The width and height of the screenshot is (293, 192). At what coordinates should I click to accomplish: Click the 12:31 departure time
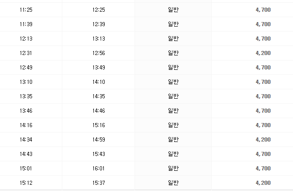(x=26, y=53)
